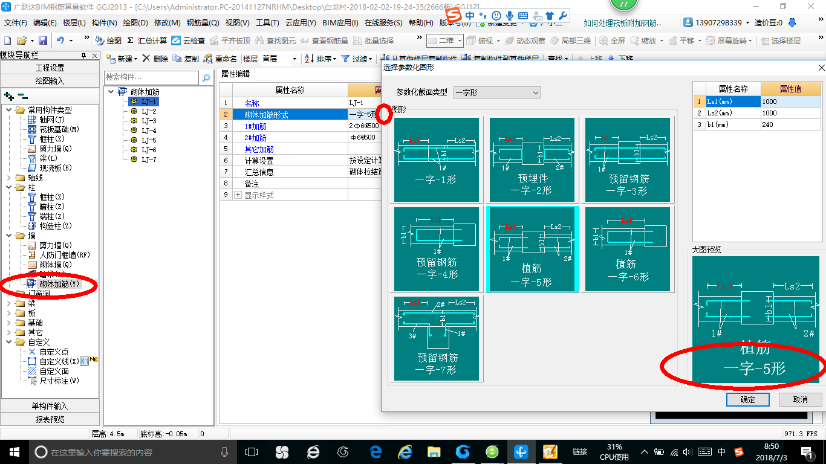This screenshot has height=464, width=826.
Task: Click b1(mm) value 240 cell
Action: tap(791, 124)
